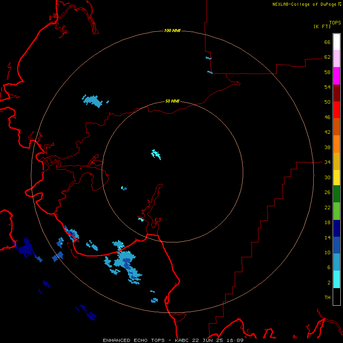Click the legend scale value 50
343x343 pixels.
click(x=327, y=102)
